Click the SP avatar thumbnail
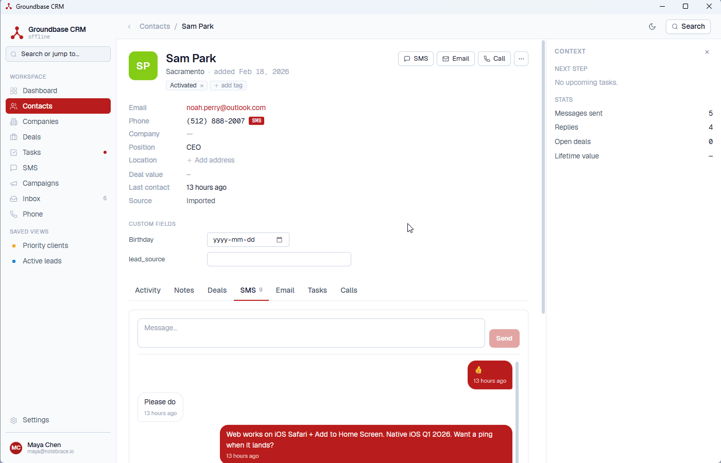721x463 pixels. coord(143,66)
